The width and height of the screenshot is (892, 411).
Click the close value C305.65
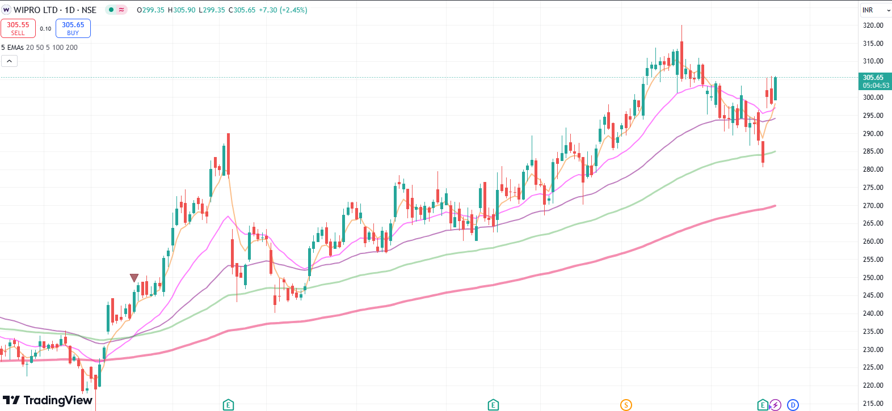pos(242,10)
